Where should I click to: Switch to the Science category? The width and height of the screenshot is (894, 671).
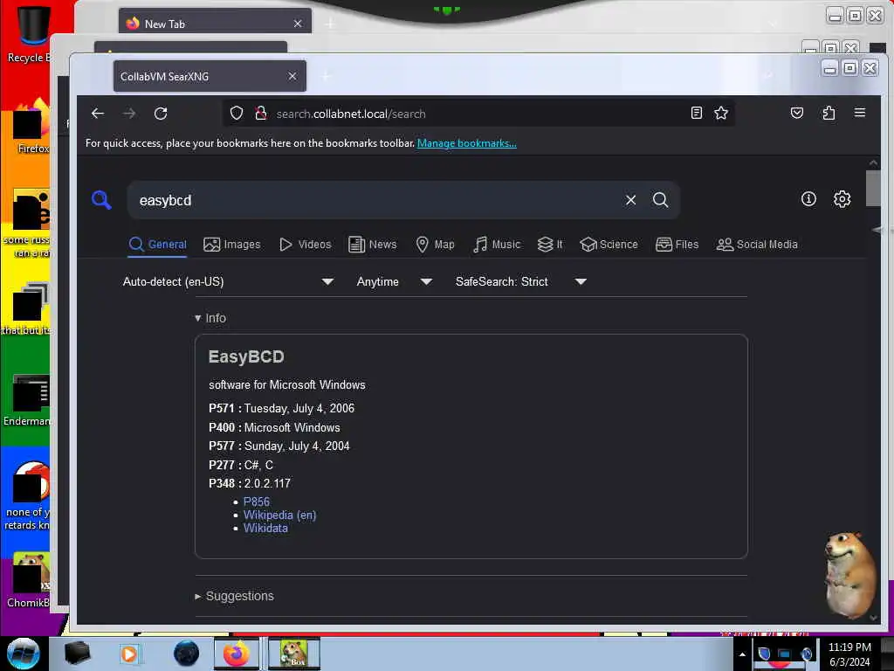[x=609, y=245]
